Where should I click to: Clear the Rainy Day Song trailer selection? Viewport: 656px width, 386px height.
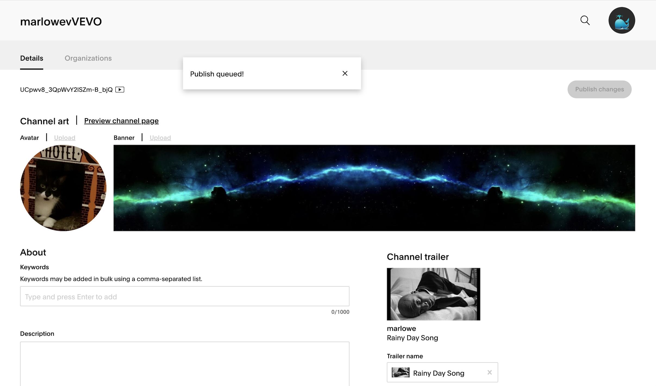click(489, 372)
